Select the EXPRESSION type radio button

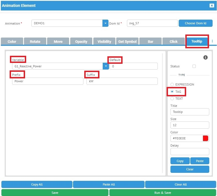pyautogui.click(x=172, y=84)
